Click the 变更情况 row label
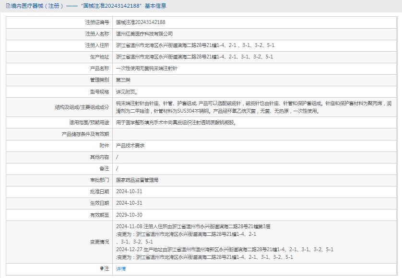This screenshot has width=402, height=278. (x=99, y=242)
